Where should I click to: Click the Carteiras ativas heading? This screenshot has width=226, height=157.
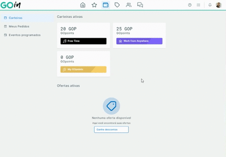(x=70, y=17)
